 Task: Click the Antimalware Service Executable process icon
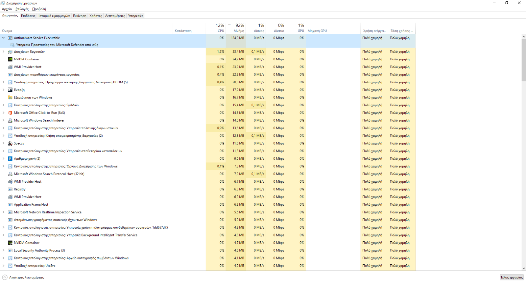click(10, 38)
